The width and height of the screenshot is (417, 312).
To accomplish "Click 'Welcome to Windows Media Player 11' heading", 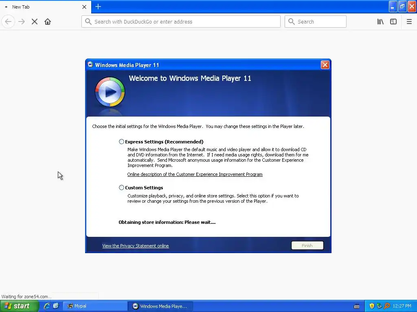I will [x=190, y=78].
